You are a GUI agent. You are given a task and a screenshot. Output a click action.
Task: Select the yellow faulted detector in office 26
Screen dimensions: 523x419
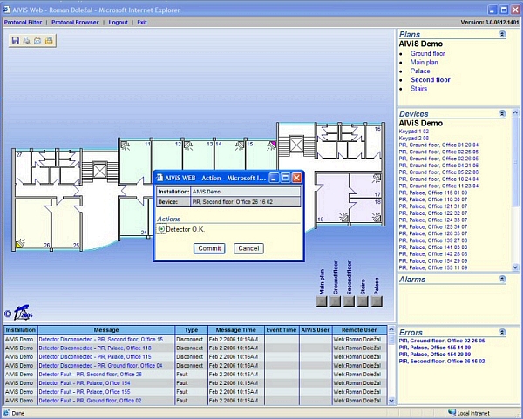pyautogui.click(x=20, y=243)
